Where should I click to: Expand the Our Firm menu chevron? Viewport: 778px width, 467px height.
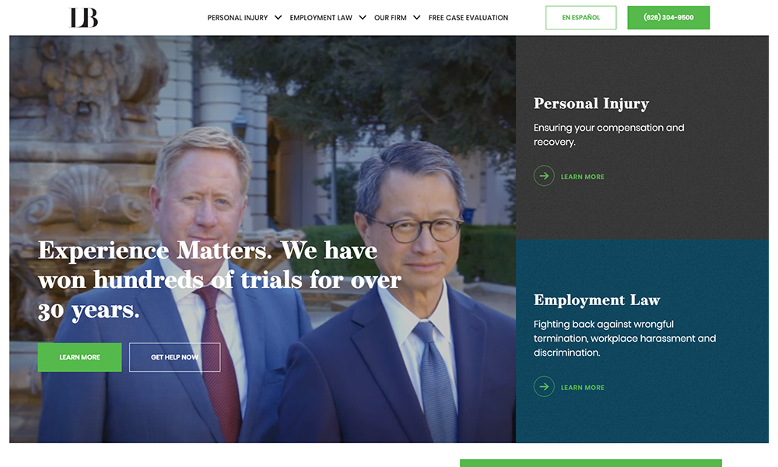point(417,17)
